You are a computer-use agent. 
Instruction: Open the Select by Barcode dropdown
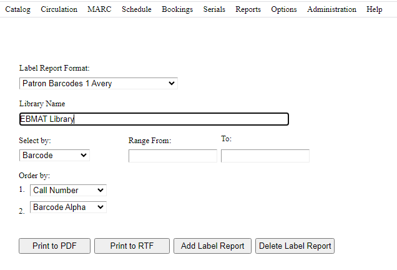click(54, 155)
